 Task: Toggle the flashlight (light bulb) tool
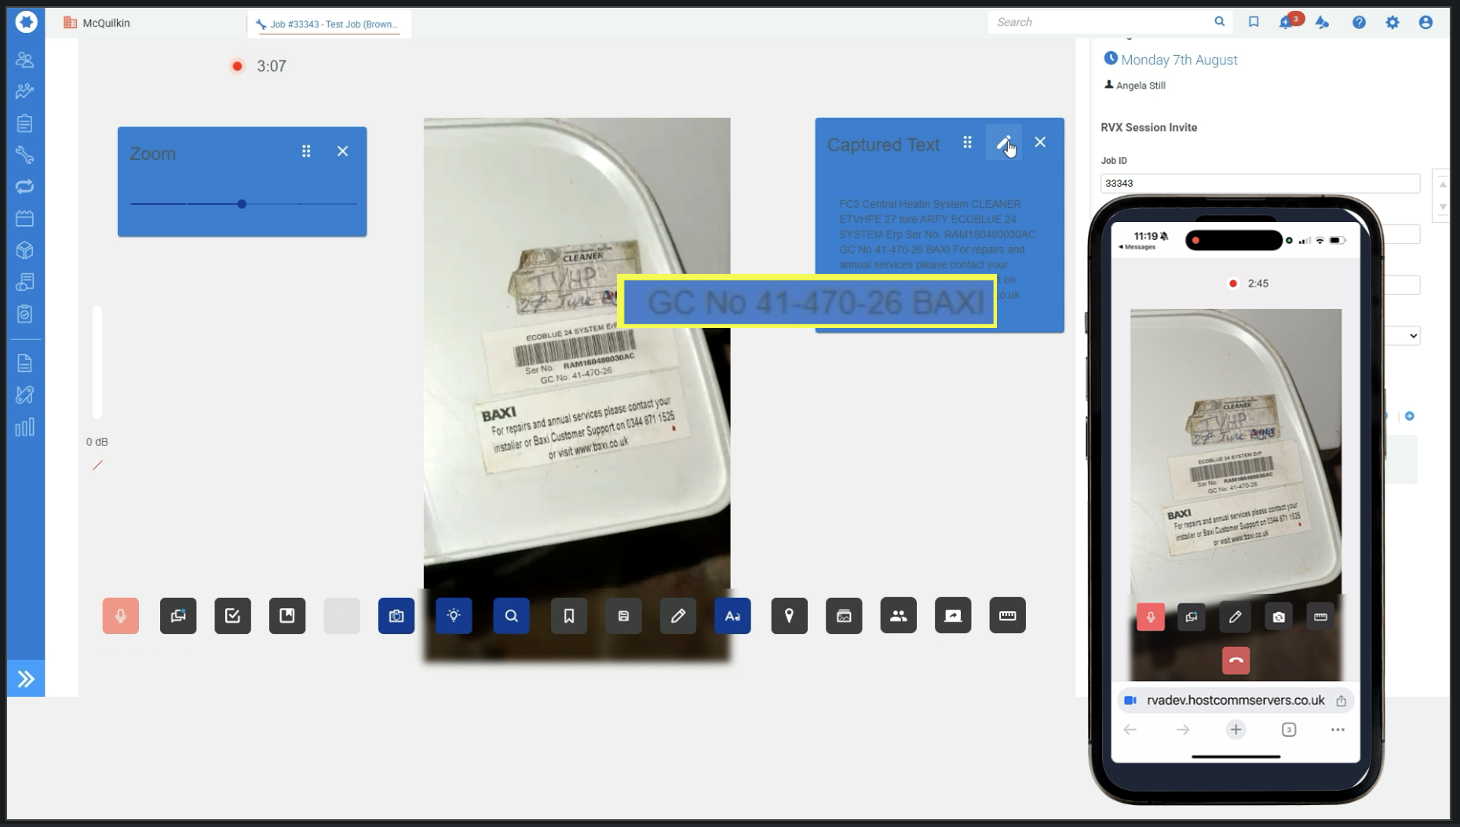tap(454, 616)
